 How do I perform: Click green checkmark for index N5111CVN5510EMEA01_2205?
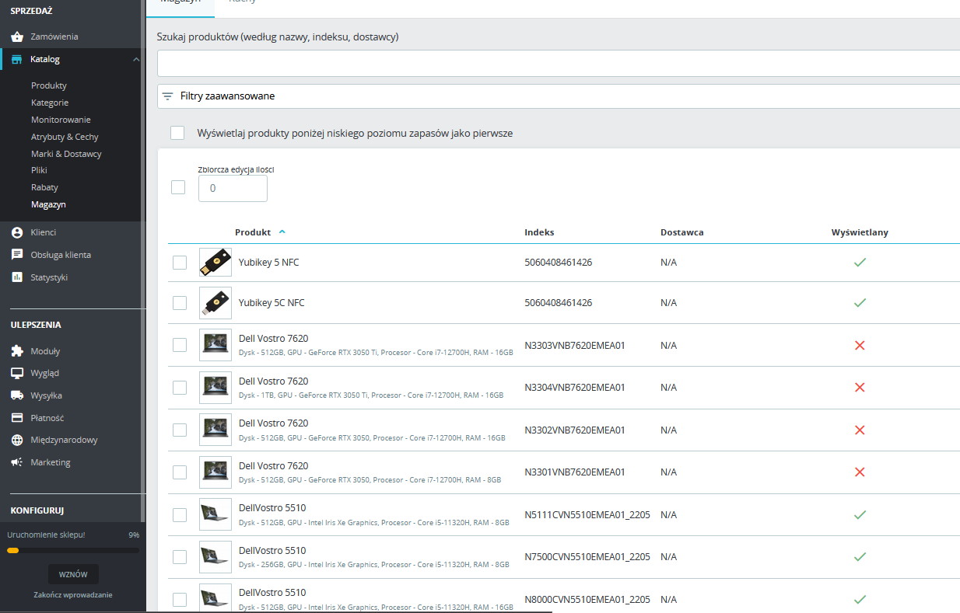[860, 514]
